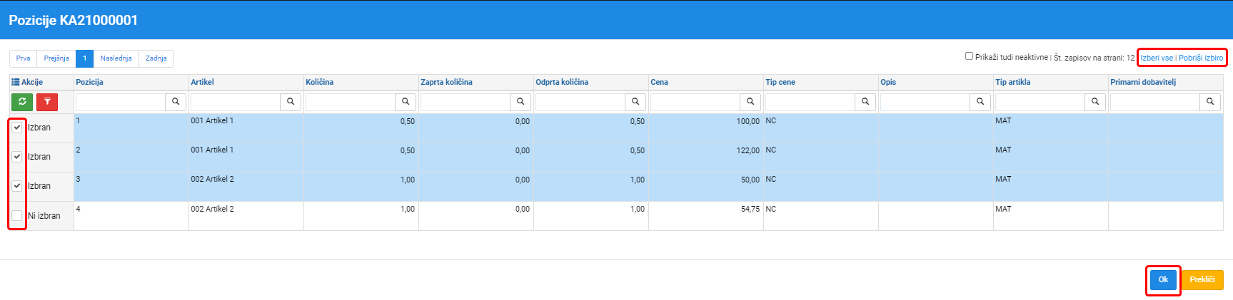Open the Akcije column menu
Image resolution: width=1233 pixels, height=300 pixels.
point(27,82)
